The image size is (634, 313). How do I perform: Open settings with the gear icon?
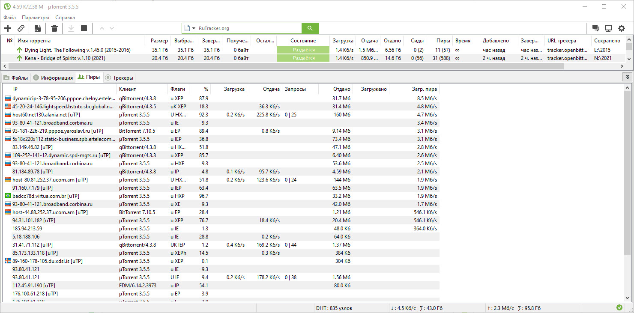coord(622,28)
